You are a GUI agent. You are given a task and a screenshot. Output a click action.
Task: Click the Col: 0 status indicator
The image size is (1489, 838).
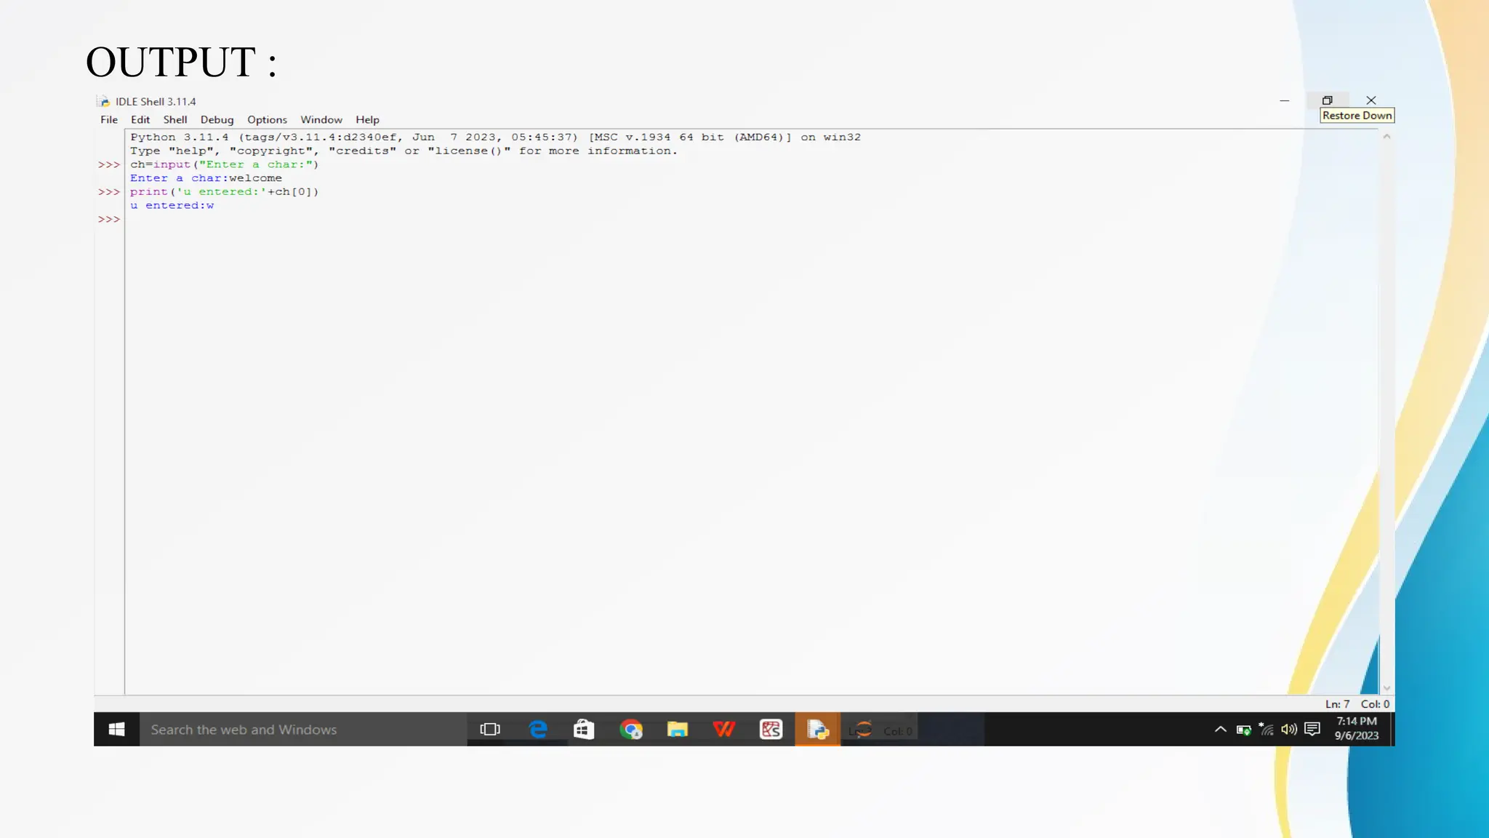tap(1375, 704)
